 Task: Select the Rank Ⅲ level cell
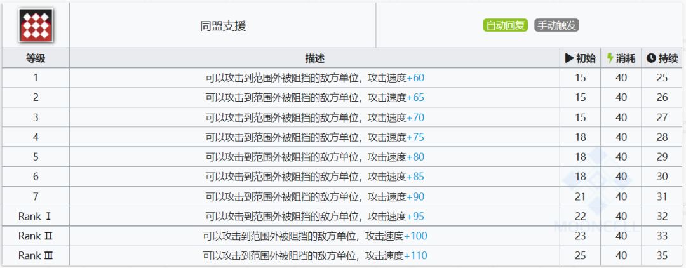coord(36,256)
